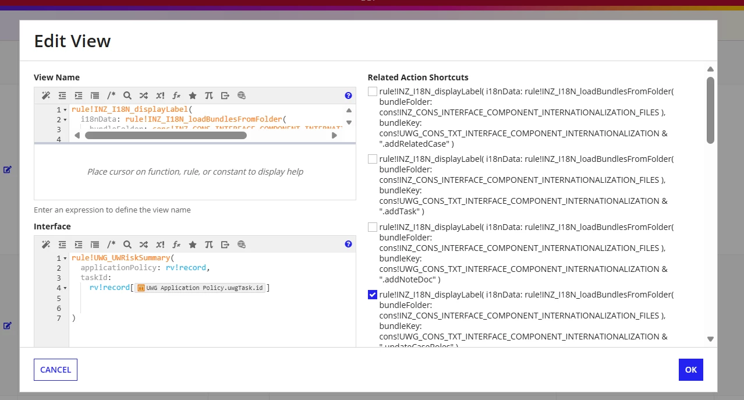
Task: Click the upper edit pencil icon behind dialog
Action: coord(8,169)
